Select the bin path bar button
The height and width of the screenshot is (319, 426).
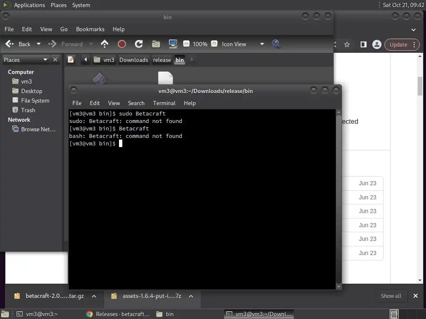pos(180,60)
